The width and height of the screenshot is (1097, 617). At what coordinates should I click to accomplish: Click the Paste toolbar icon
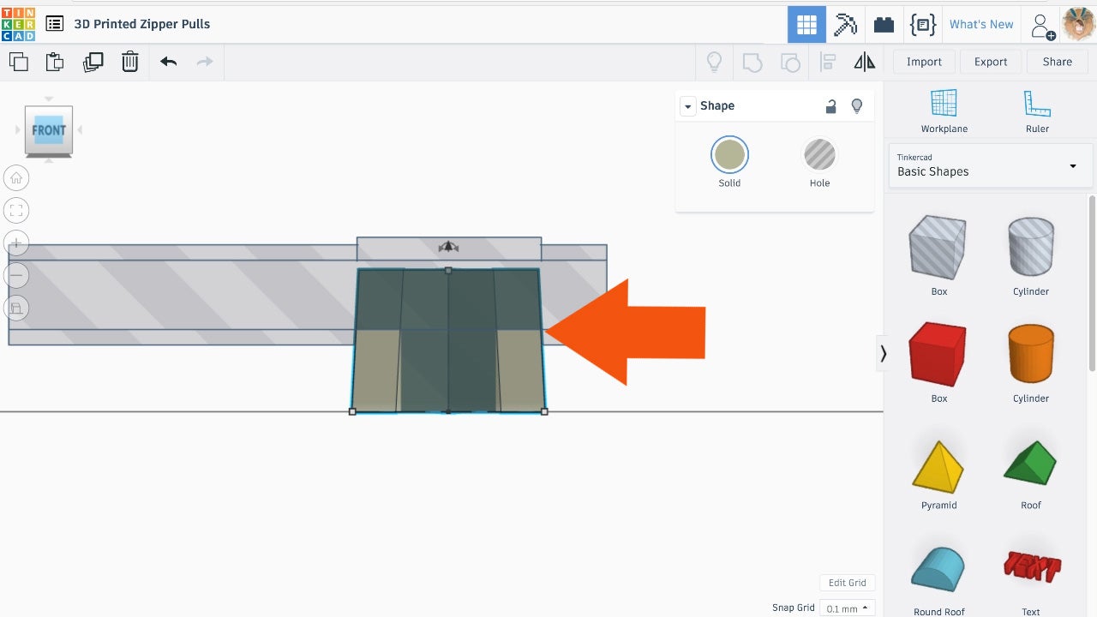55,62
